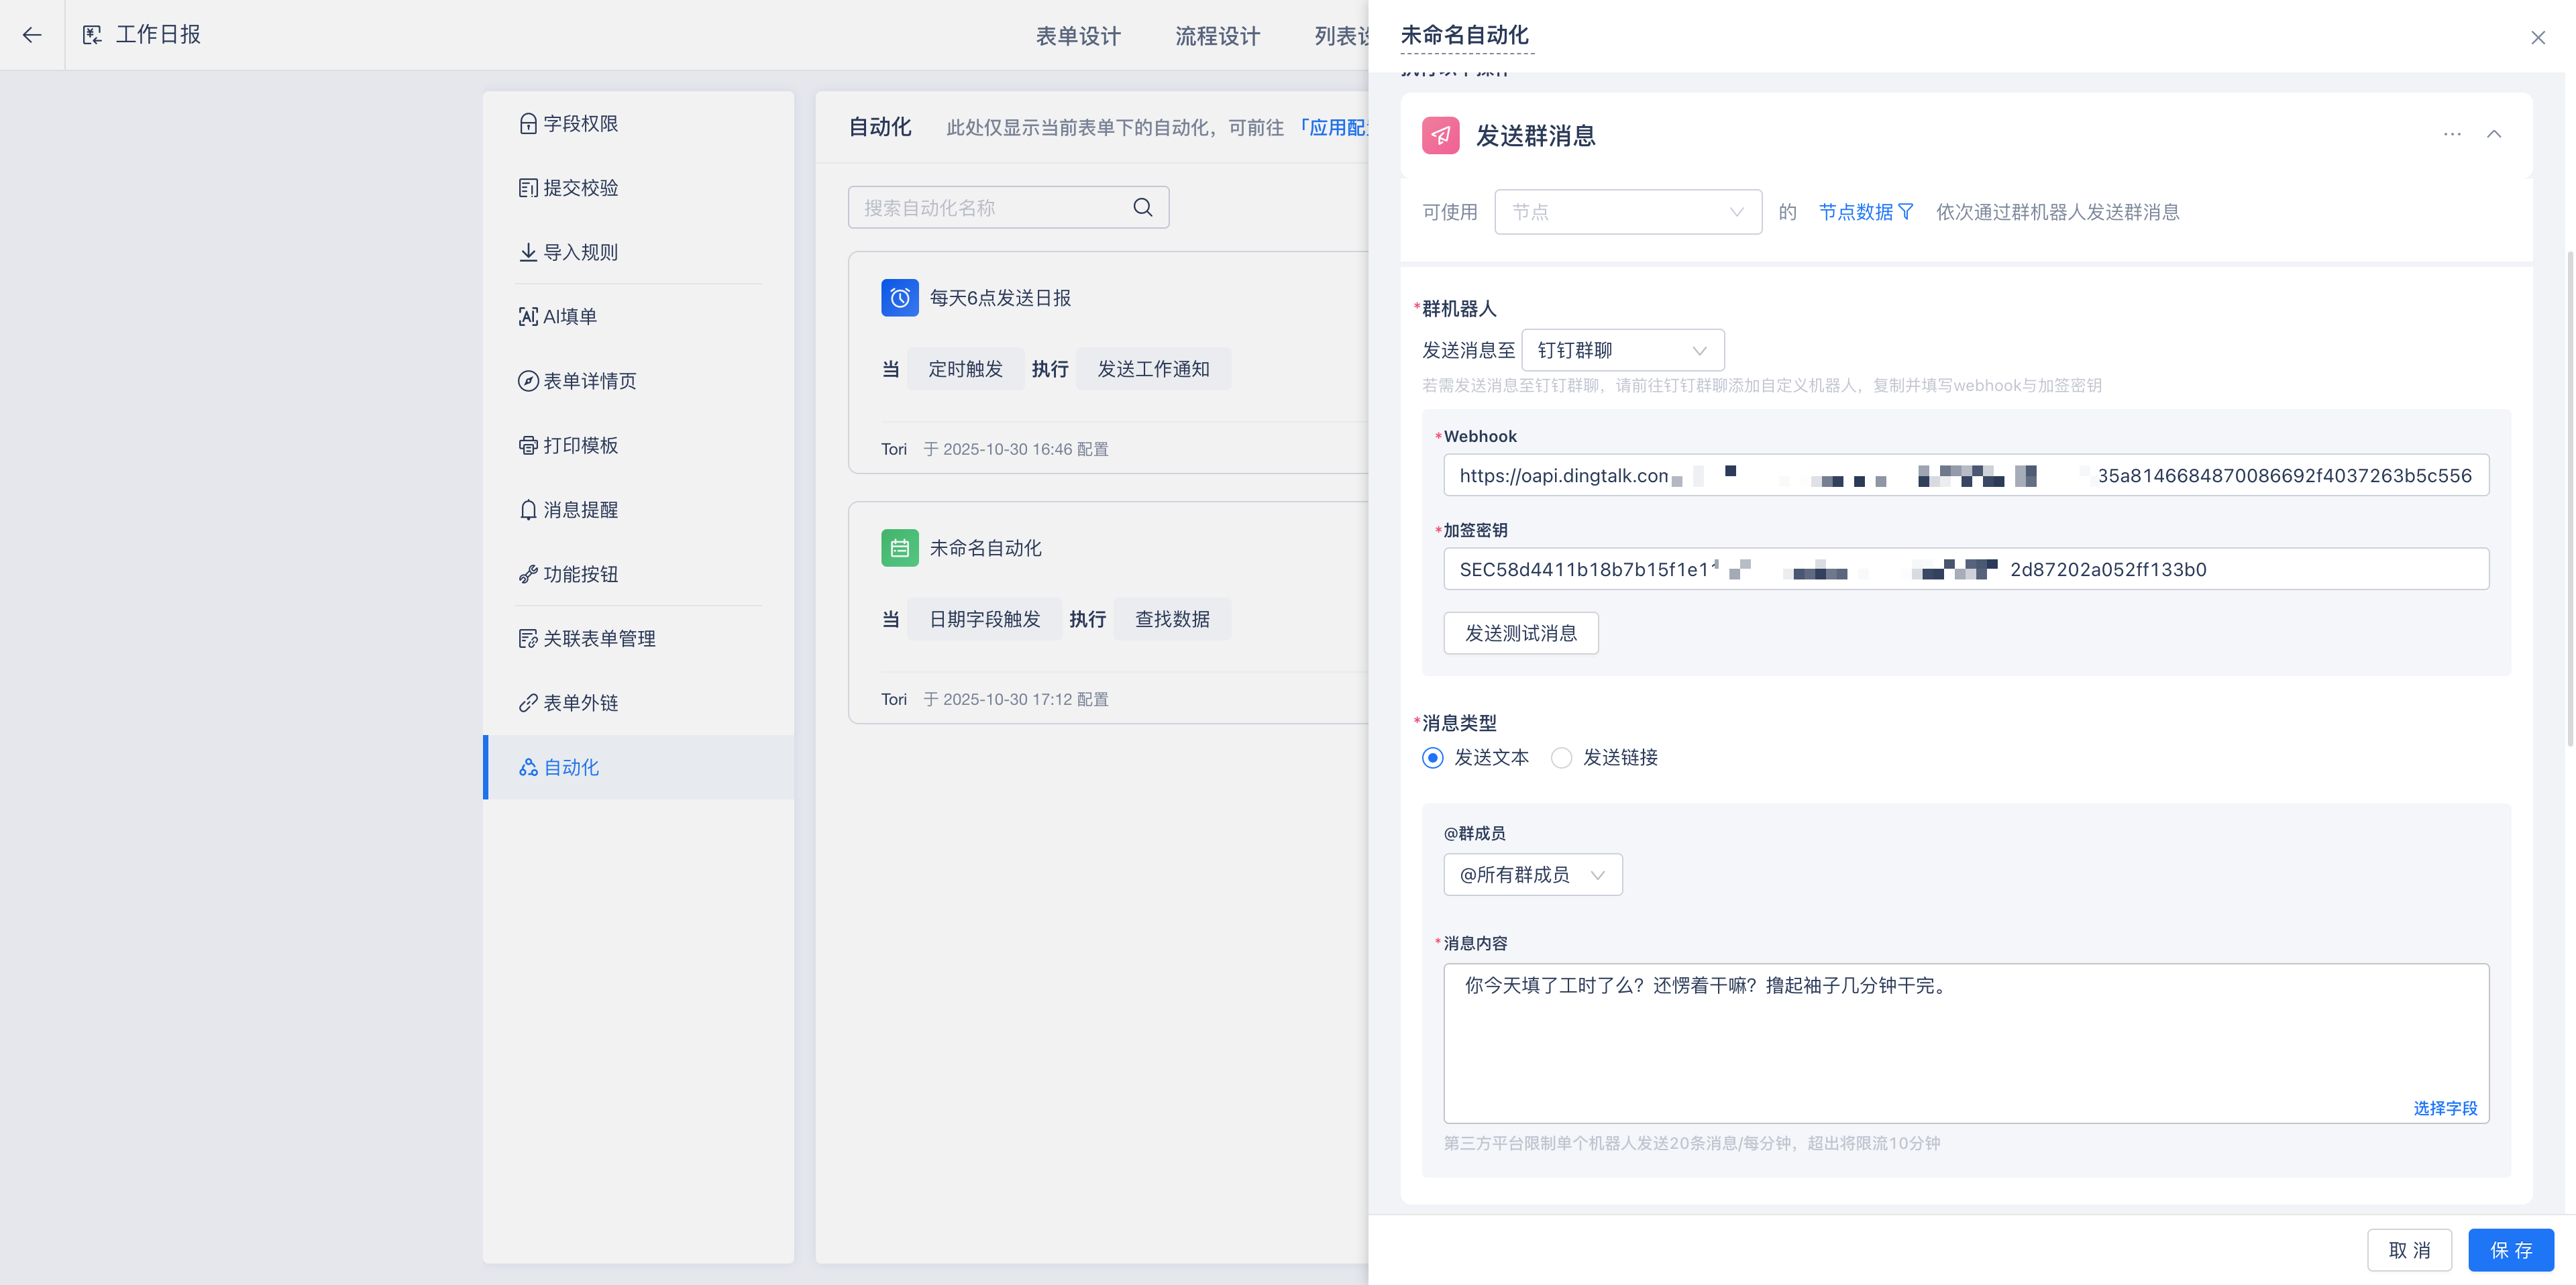Switch to the 流程设计 tab

(x=1217, y=36)
